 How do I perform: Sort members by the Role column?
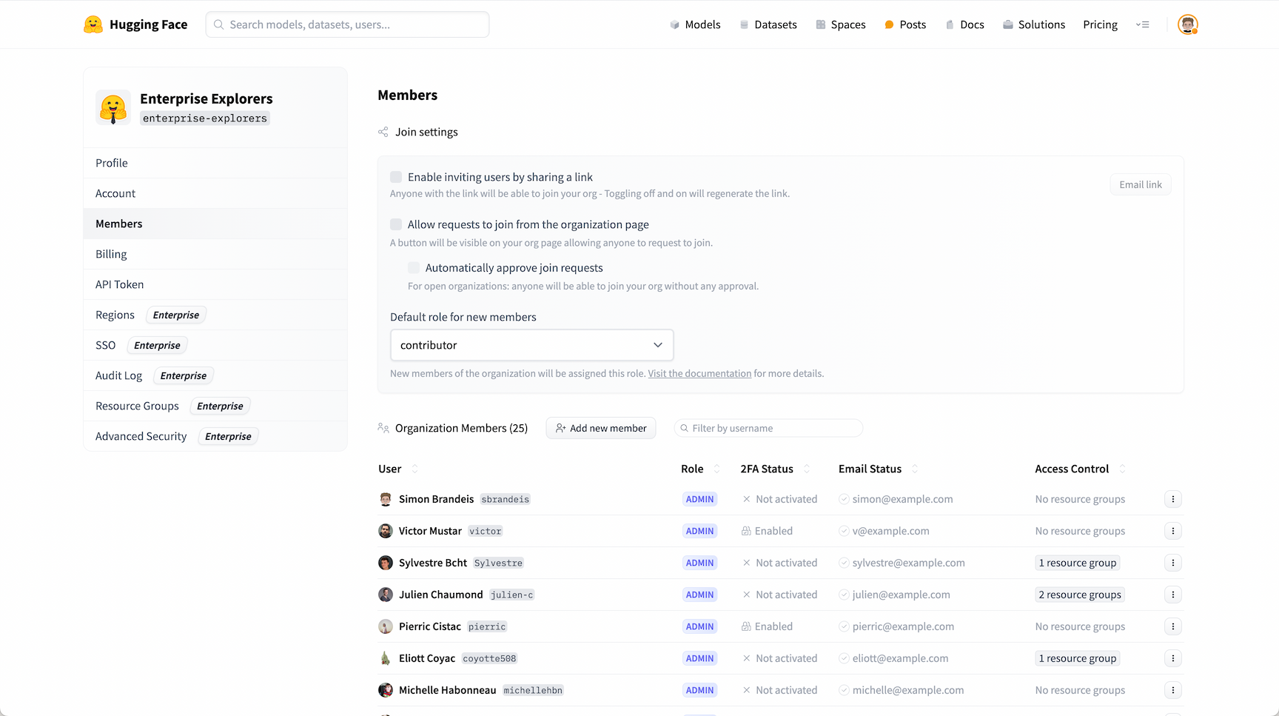[x=716, y=469]
